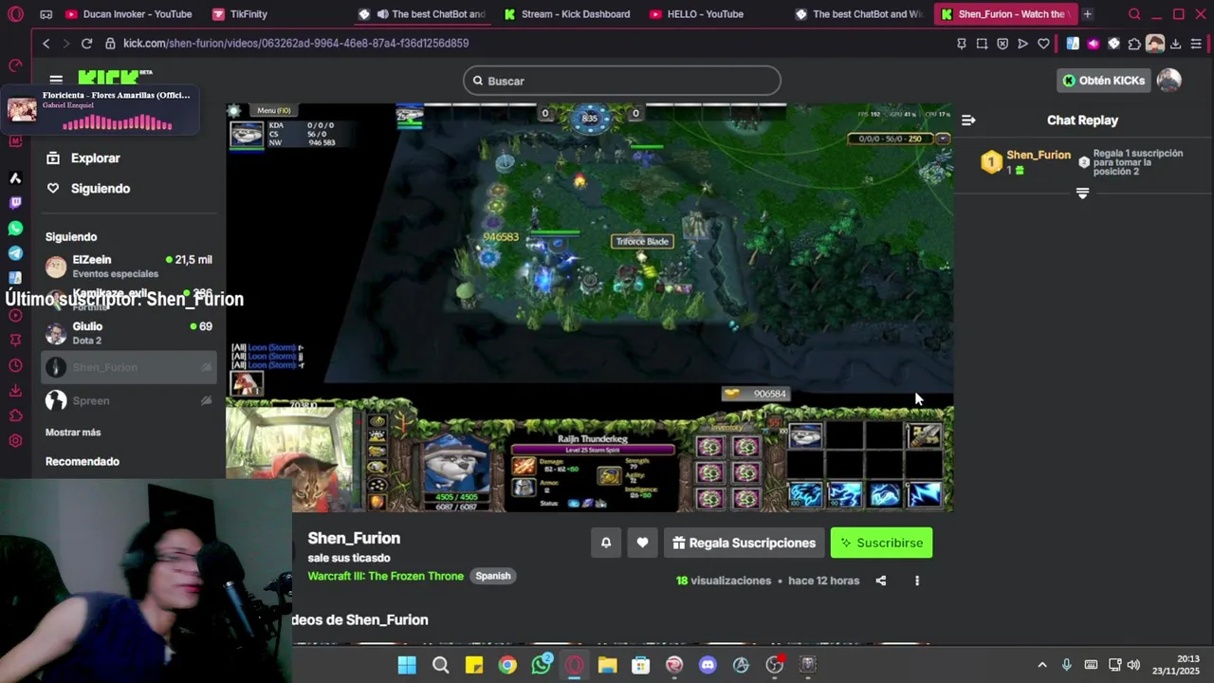Viewport: 1214px width, 683px height.
Task: Add page to bookmarks heart icon
Action: click(1043, 43)
